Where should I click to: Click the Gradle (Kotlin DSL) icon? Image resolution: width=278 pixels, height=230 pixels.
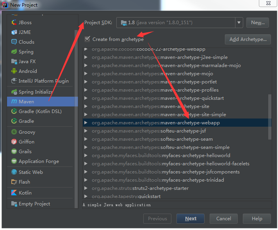pyautogui.click(x=14, y=111)
